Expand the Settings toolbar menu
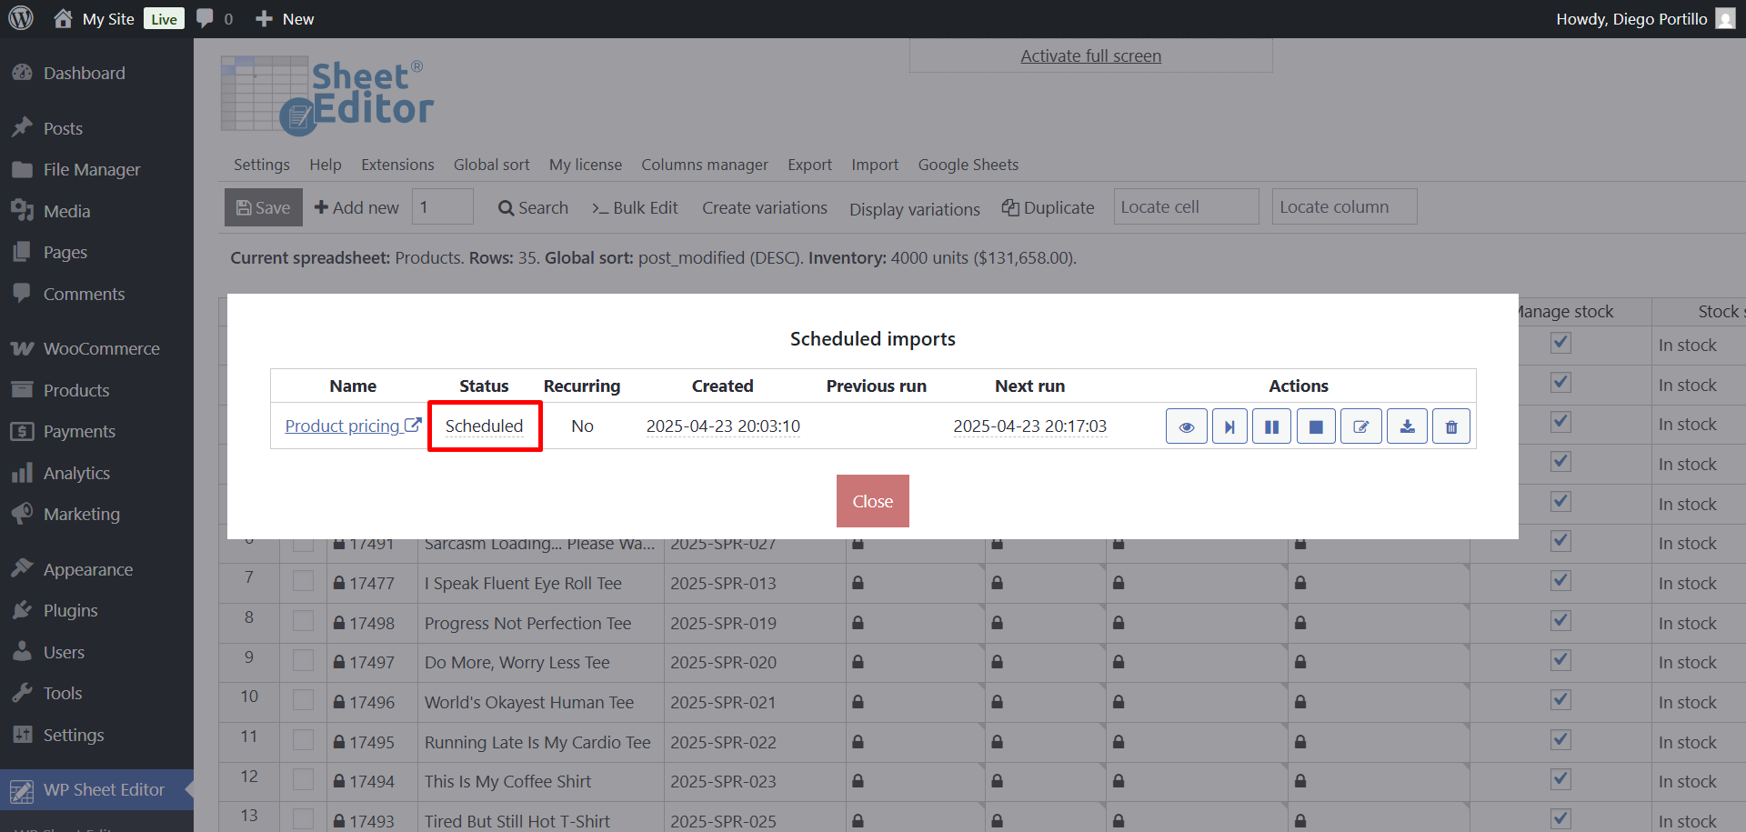 tap(261, 165)
